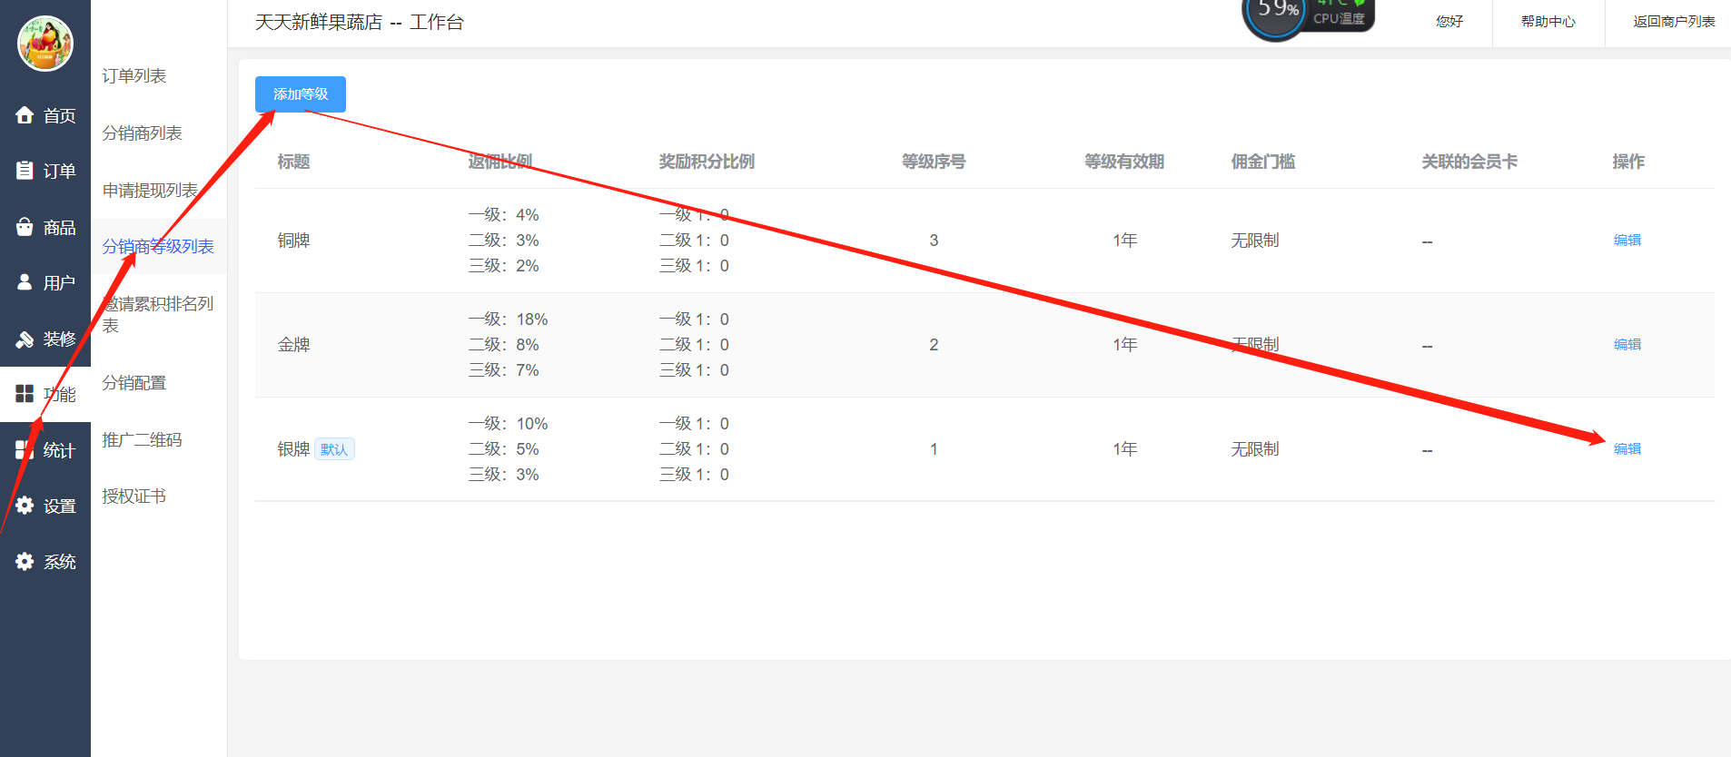This screenshot has width=1731, height=757.
Task: Go to 申请提现列表
Action: point(150,191)
